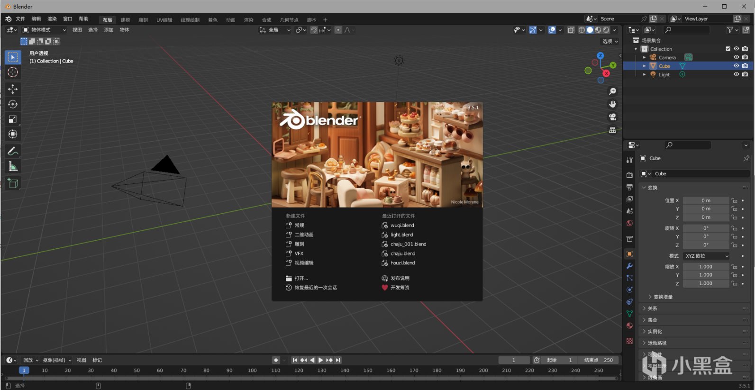Click the Location X value field
Image resolution: width=755 pixels, height=390 pixels.
coord(706,200)
